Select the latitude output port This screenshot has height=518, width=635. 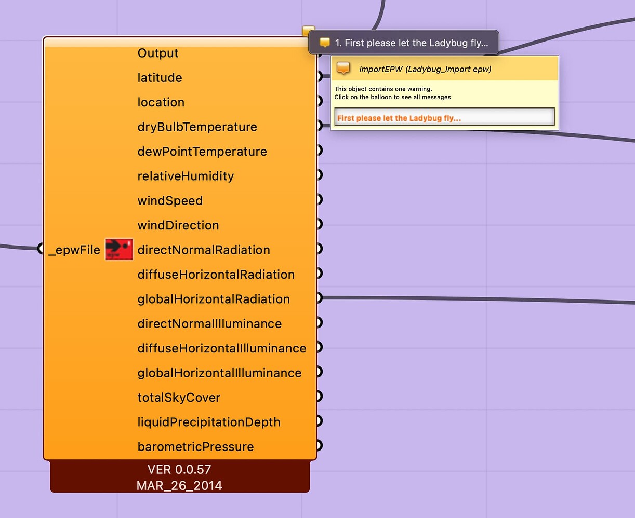tap(319, 76)
